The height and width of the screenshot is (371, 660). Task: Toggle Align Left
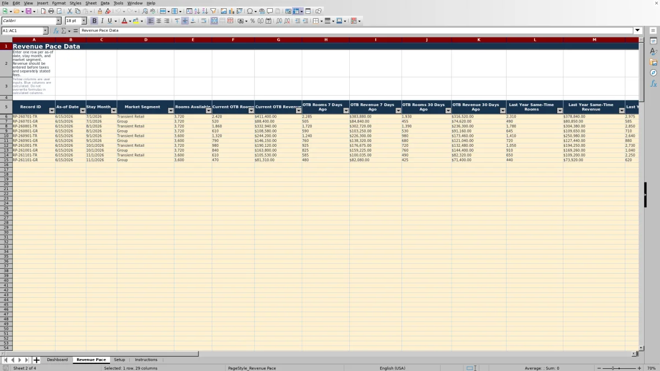coord(151,21)
